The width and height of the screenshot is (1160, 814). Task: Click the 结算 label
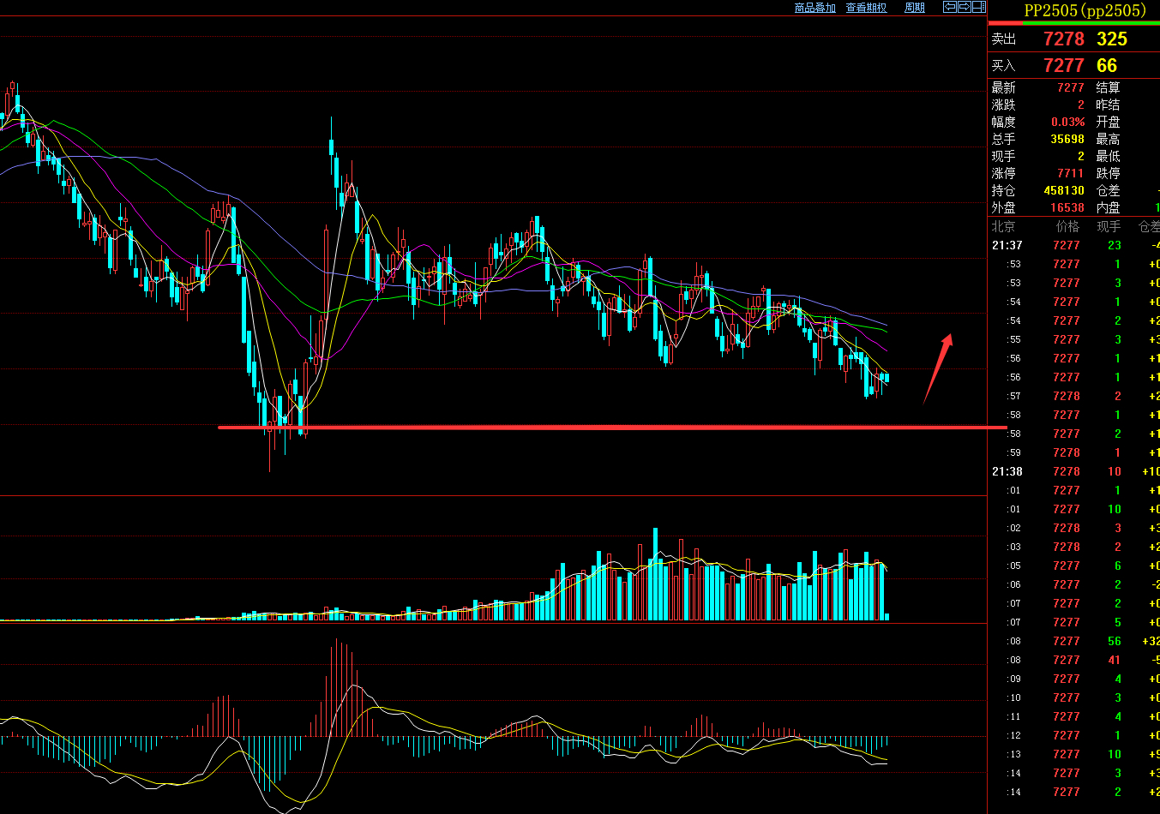1109,87
